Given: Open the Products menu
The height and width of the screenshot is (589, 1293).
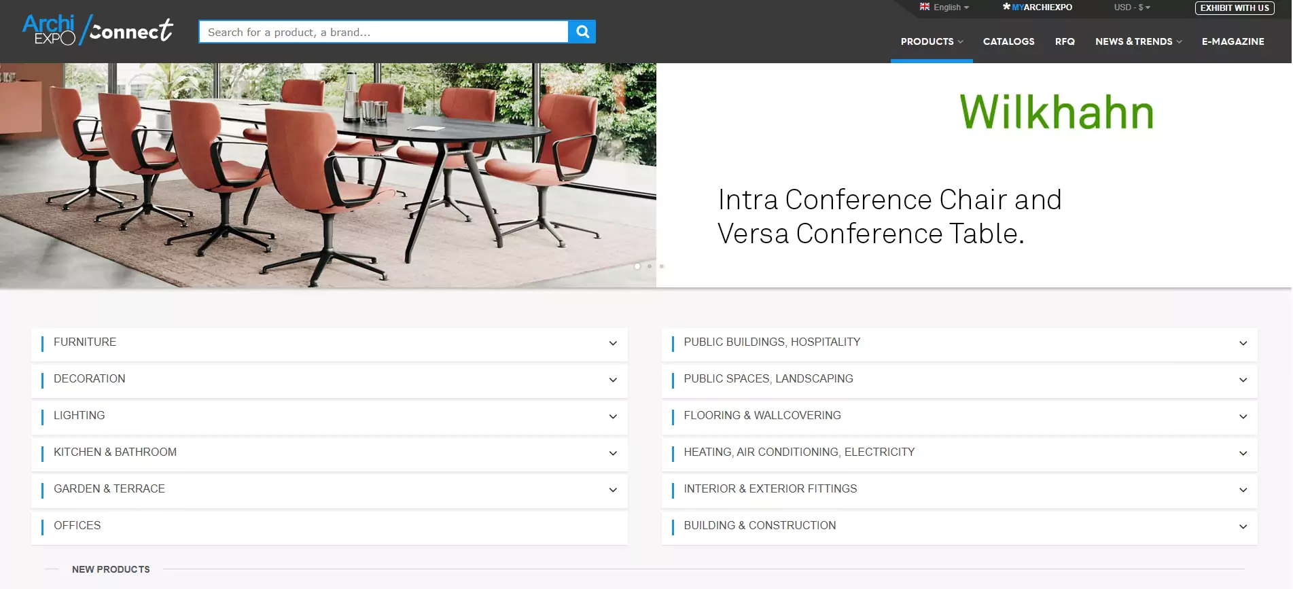Looking at the screenshot, I should 932,41.
